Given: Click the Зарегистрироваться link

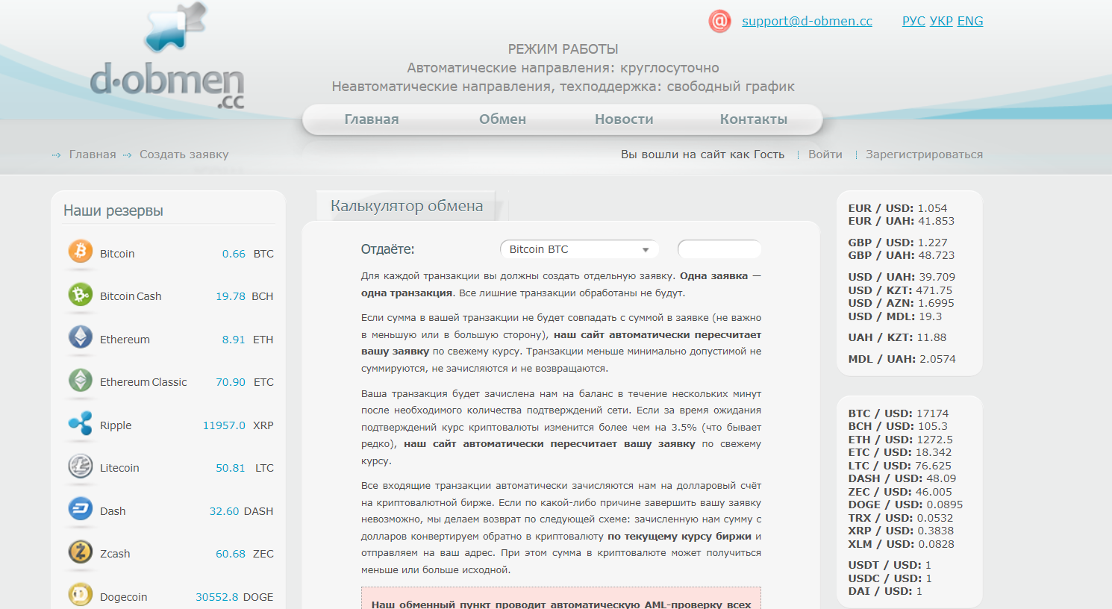Looking at the screenshot, I should click(924, 154).
